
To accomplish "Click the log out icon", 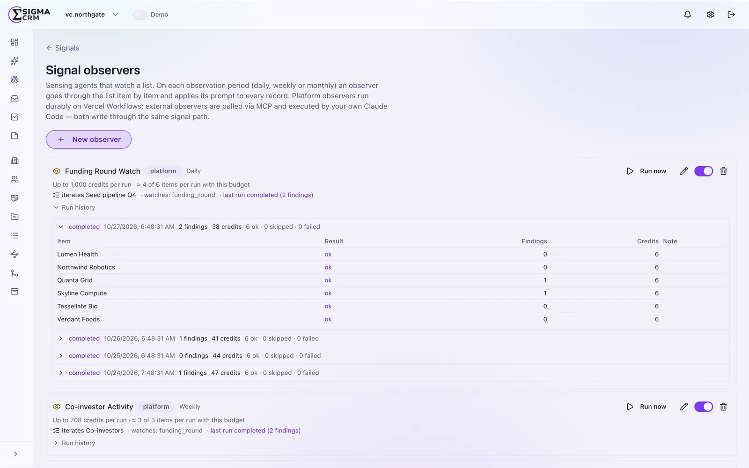I will tap(731, 15).
